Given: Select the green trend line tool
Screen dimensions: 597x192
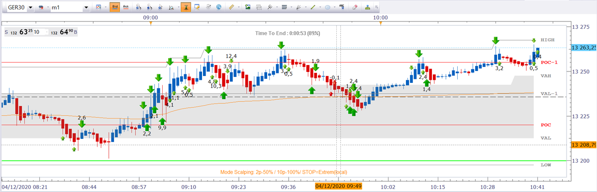Looking at the screenshot, I should [313, 7].
